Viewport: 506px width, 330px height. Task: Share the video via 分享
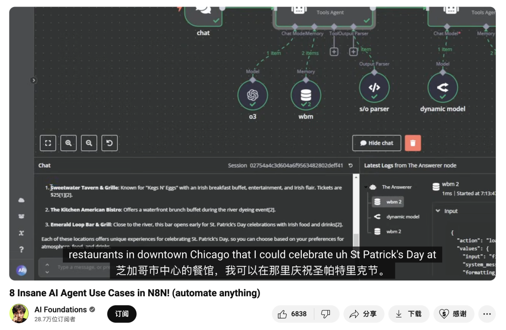[x=364, y=314]
